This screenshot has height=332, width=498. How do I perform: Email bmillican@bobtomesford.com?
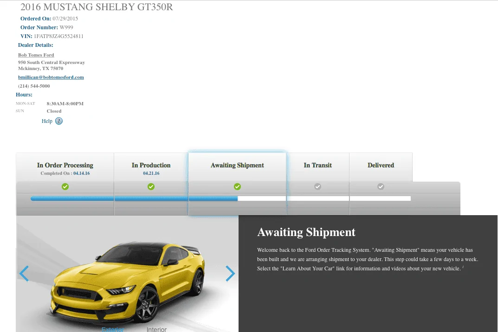(x=51, y=77)
